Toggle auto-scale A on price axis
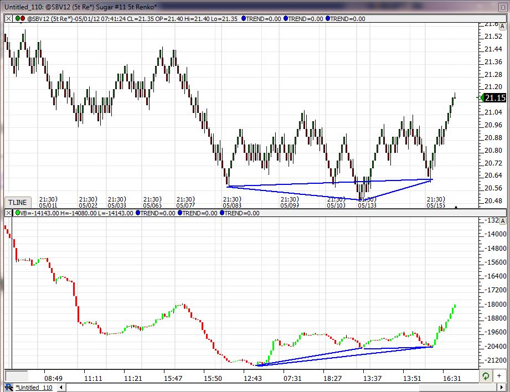 click(502, 27)
